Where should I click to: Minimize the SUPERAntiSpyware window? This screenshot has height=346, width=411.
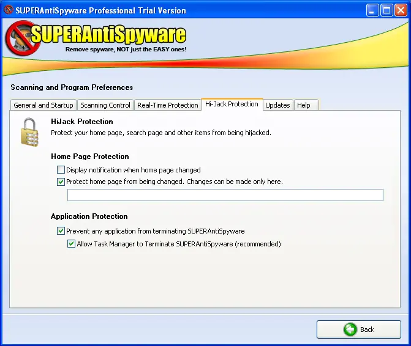[373, 10]
